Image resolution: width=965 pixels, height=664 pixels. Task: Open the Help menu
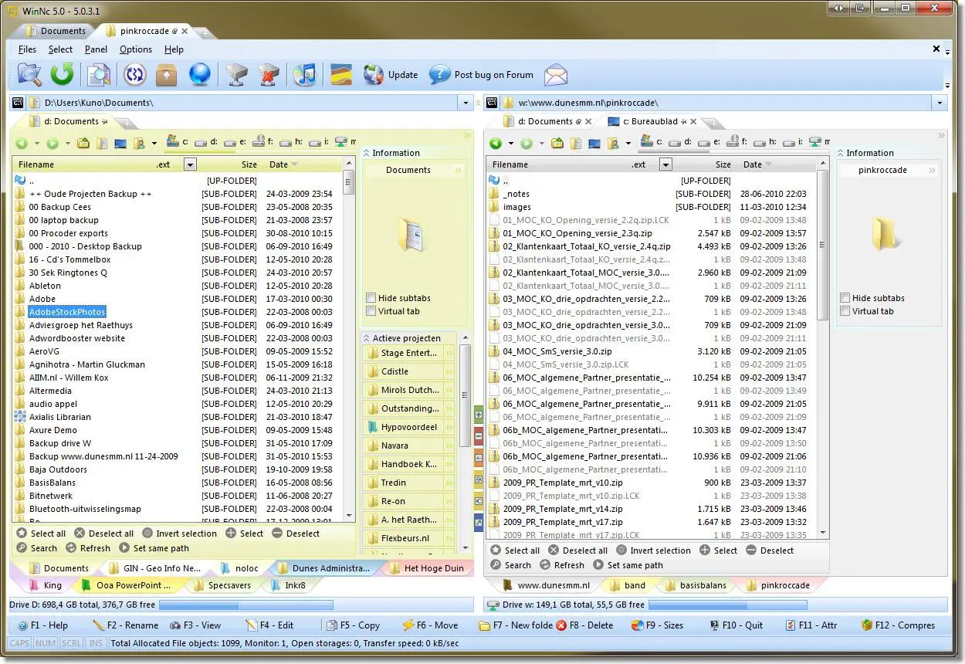point(174,49)
